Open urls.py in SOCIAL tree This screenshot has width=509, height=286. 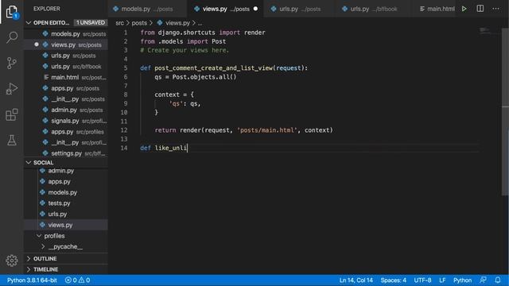(x=66, y=214)
